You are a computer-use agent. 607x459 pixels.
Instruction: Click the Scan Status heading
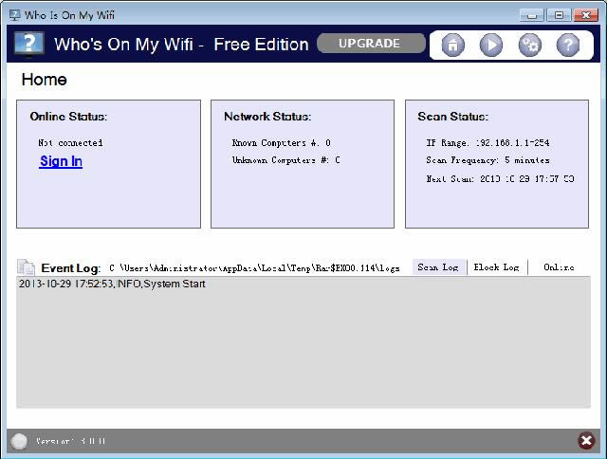pyautogui.click(x=453, y=117)
